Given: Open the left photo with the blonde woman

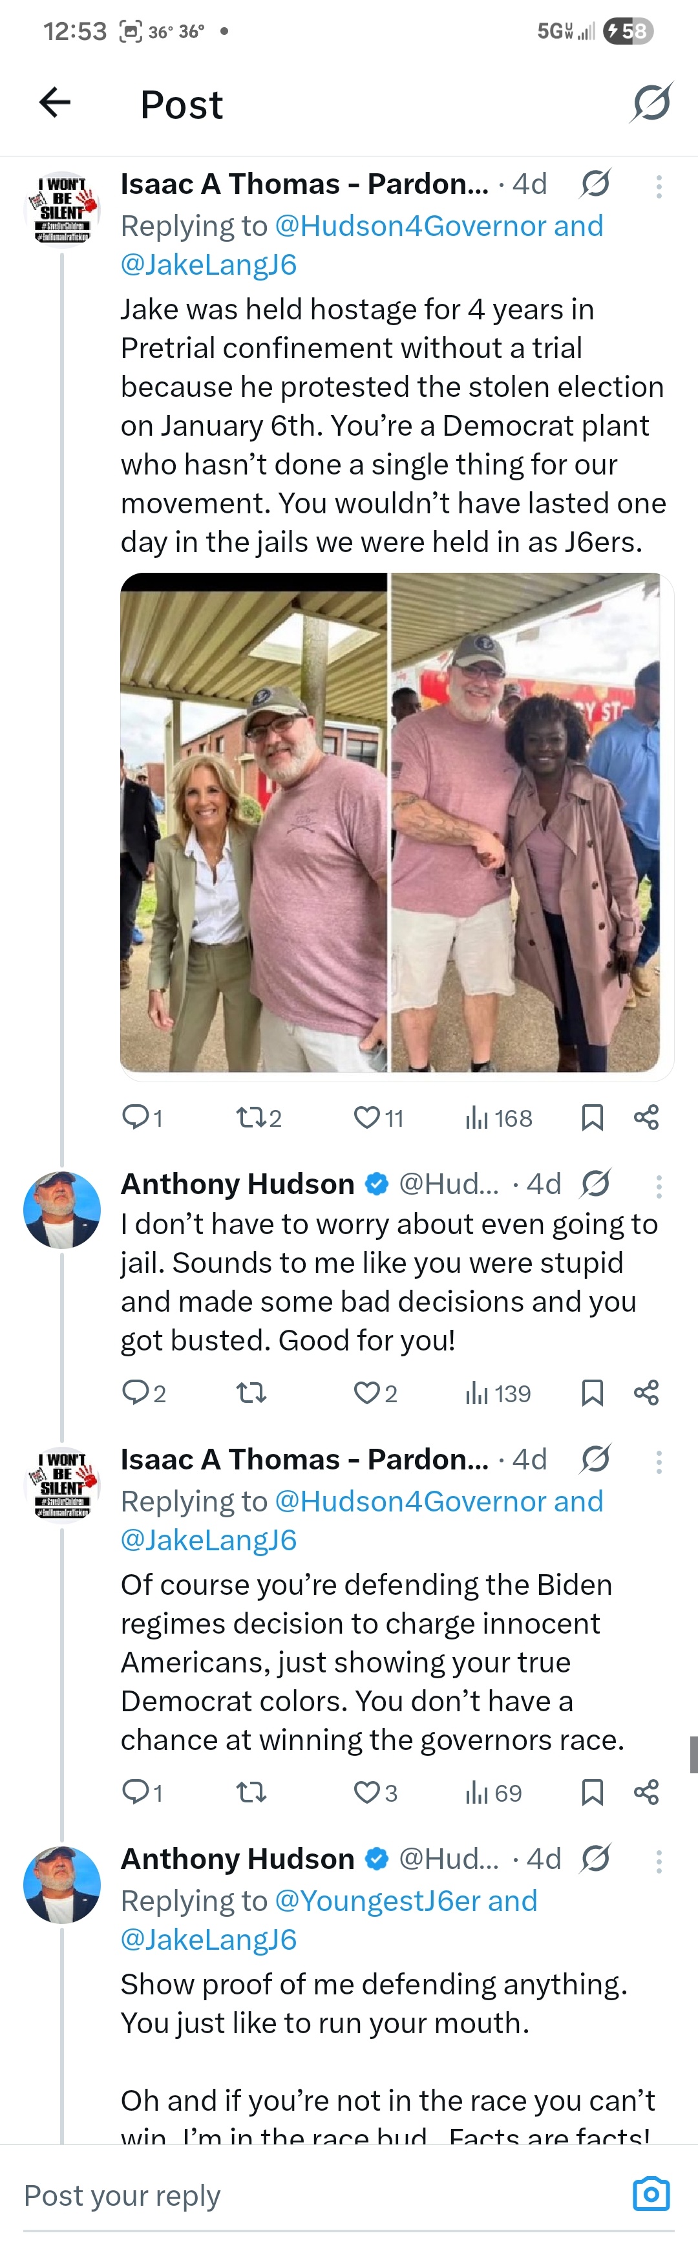Looking at the screenshot, I should (253, 822).
